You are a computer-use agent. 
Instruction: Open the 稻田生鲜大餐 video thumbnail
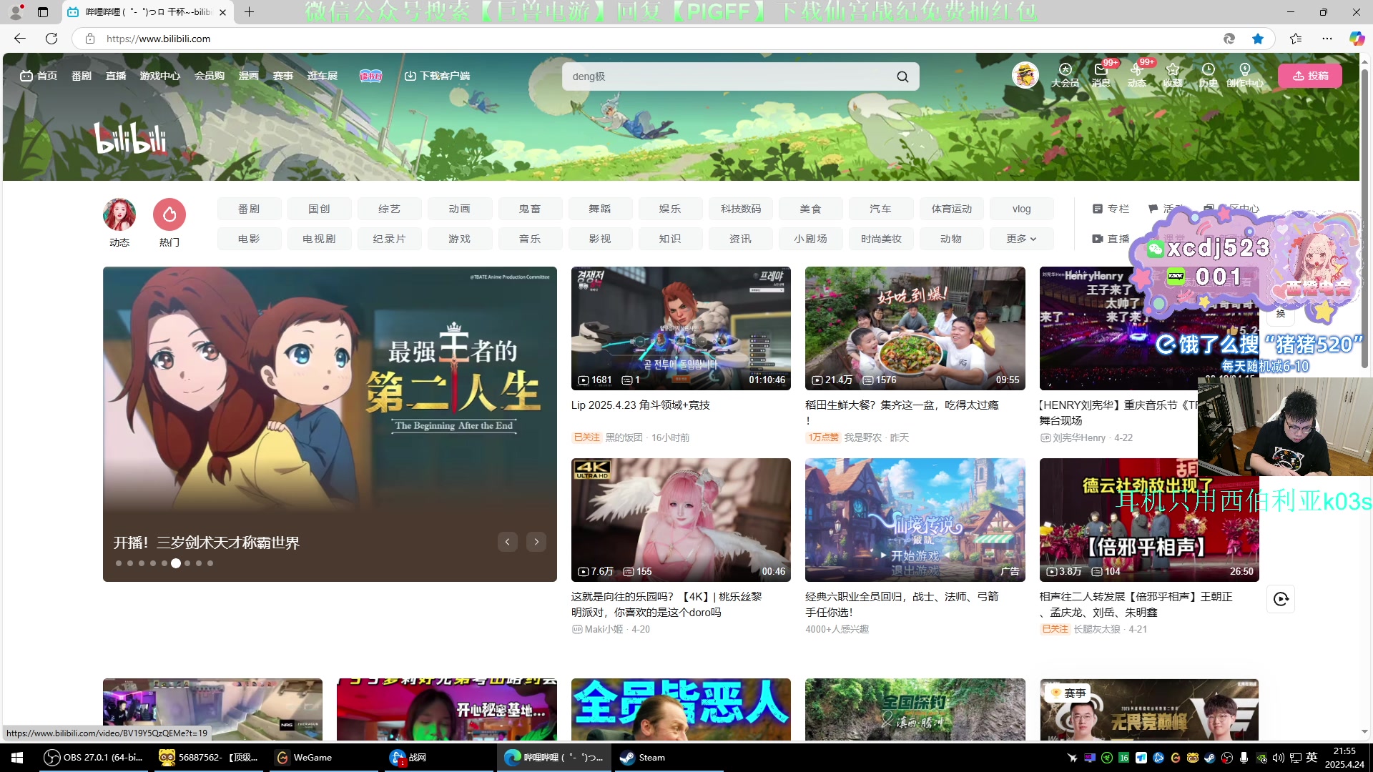tap(915, 329)
